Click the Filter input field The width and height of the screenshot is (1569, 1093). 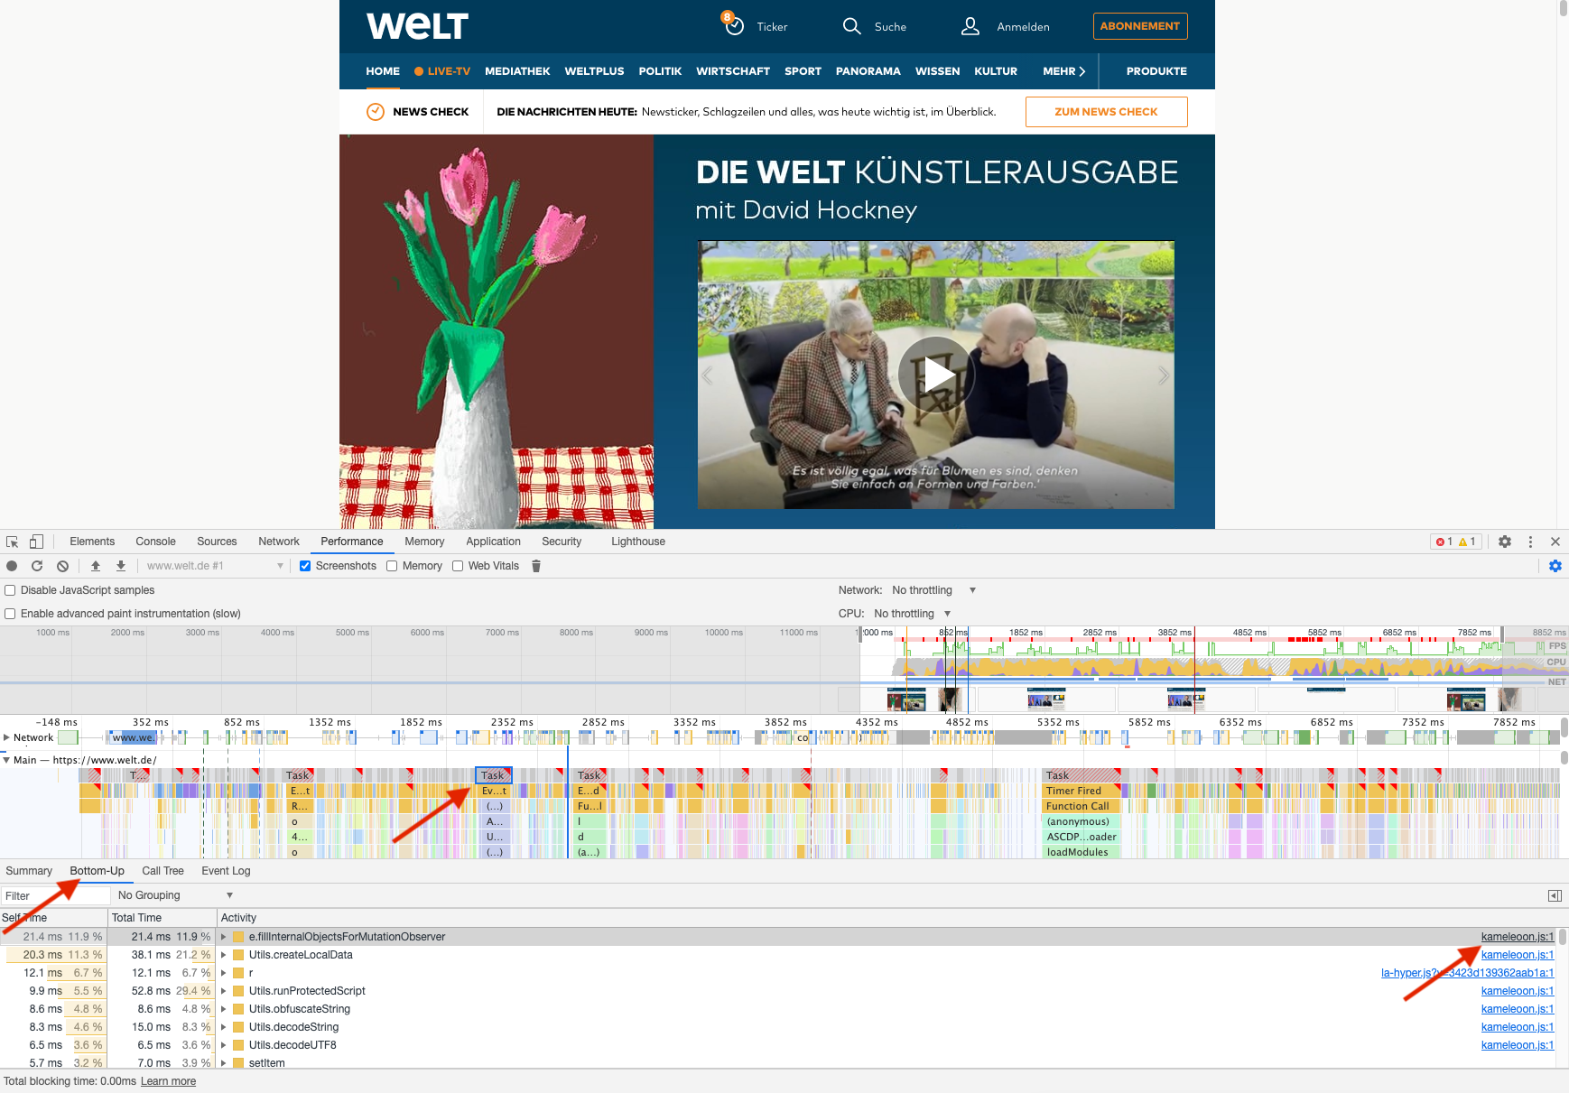pos(56,895)
